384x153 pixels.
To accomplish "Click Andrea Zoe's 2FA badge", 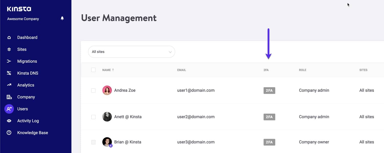I will click(x=269, y=90).
